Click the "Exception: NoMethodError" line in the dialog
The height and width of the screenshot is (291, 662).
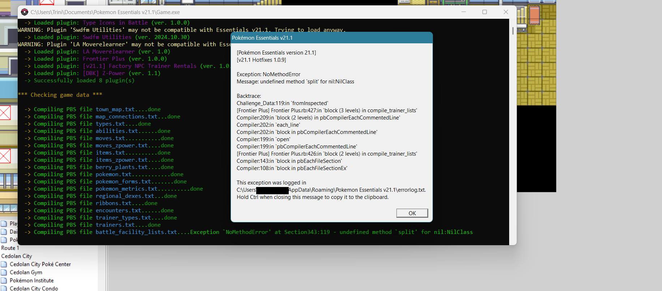pyautogui.click(x=268, y=74)
